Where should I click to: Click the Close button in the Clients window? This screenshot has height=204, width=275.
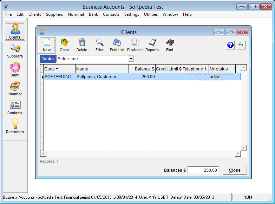click(x=235, y=170)
